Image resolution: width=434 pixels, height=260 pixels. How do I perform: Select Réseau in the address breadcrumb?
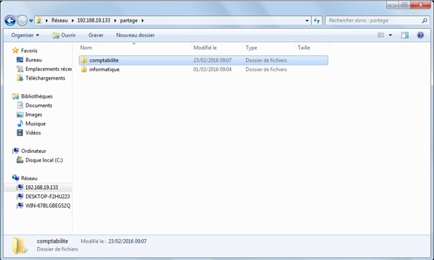click(60, 21)
